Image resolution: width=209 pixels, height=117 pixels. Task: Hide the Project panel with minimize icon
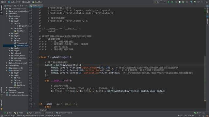tap(26, 6)
